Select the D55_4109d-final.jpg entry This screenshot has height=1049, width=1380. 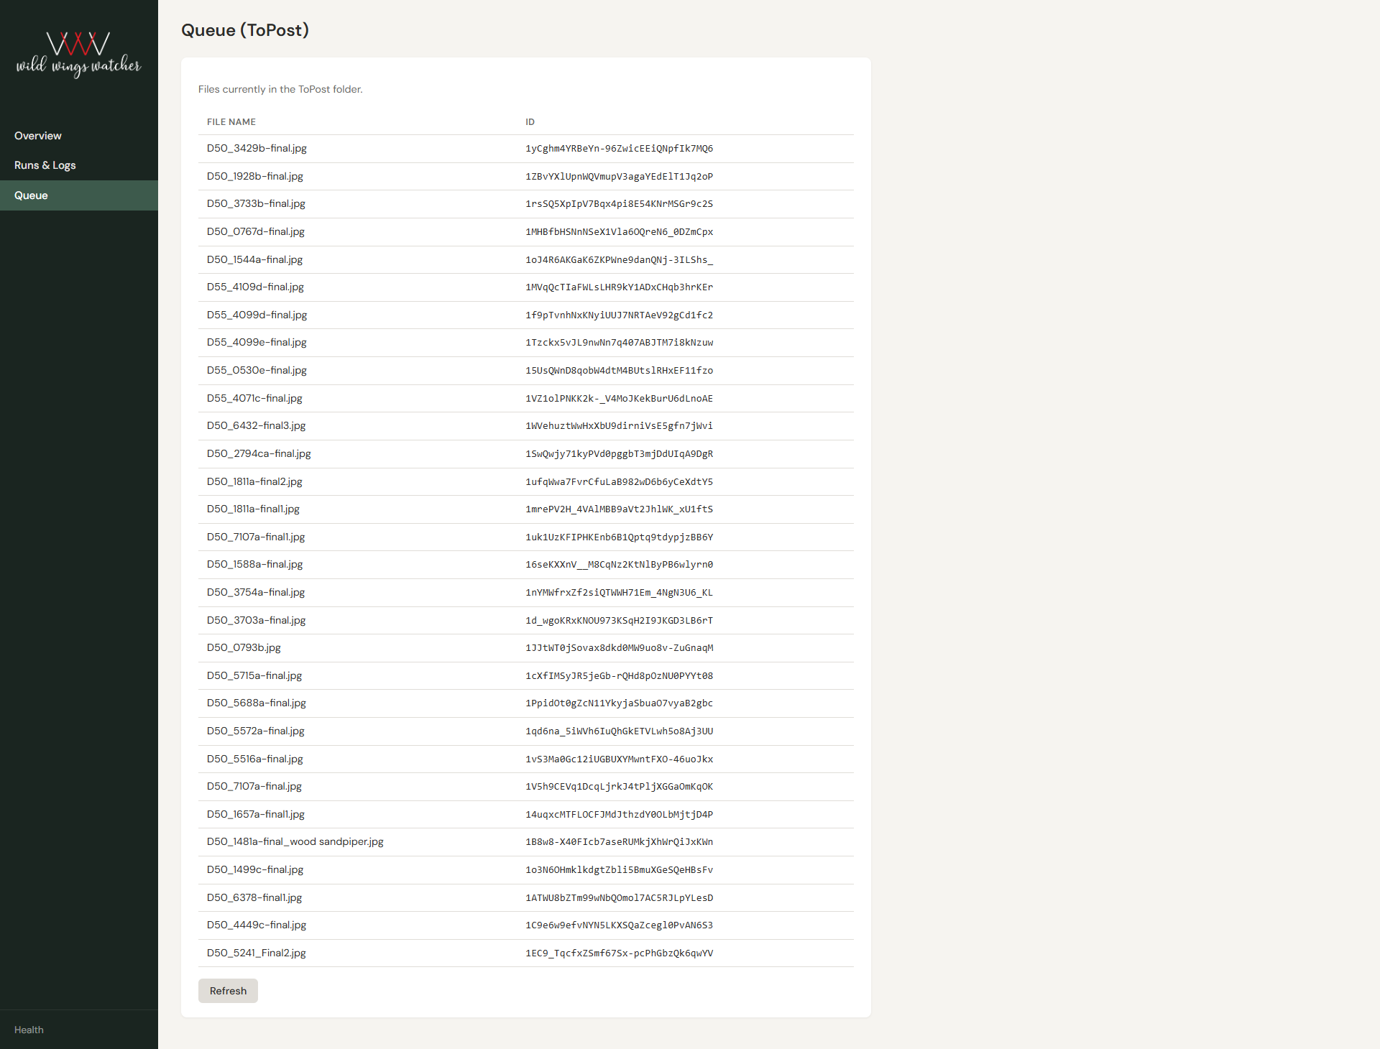pos(255,287)
